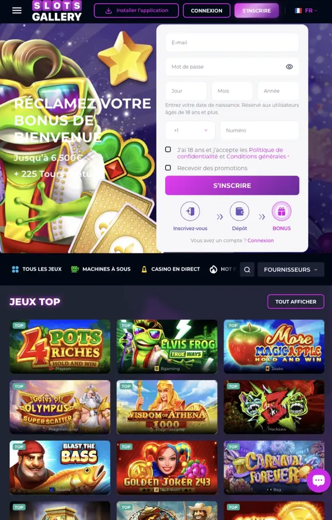The height and width of the screenshot is (520, 332).
Task: Click the Hot flame icon
Action: (214, 269)
